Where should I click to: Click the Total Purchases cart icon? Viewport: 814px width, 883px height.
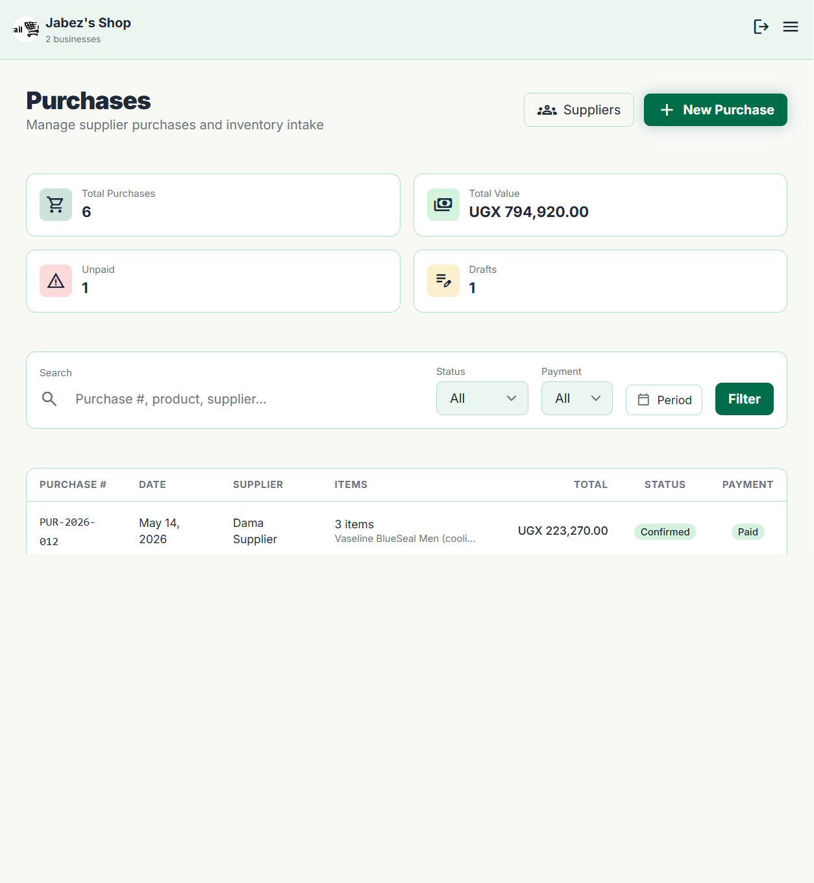coord(56,205)
